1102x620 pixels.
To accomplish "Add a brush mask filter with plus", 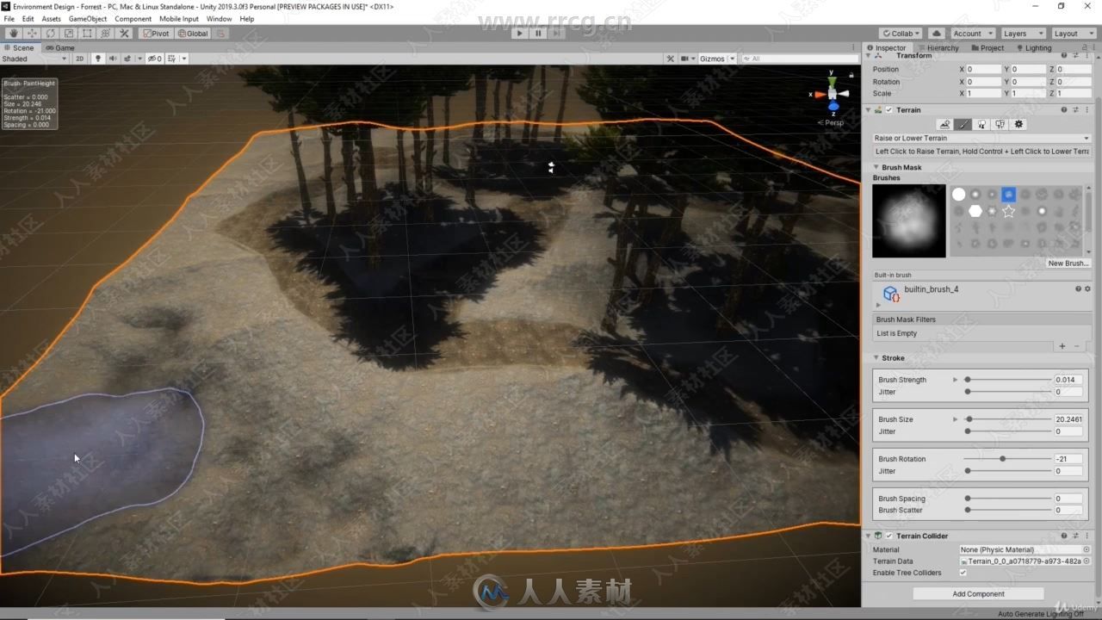I will (x=1062, y=346).
